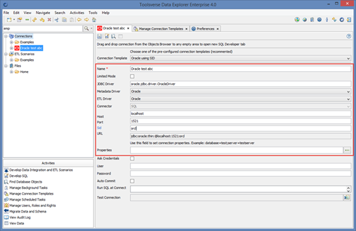Image resolution: width=356 pixels, height=231 pixels.
Task: Switch to Manage Connection Templates tab
Action: [161, 29]
